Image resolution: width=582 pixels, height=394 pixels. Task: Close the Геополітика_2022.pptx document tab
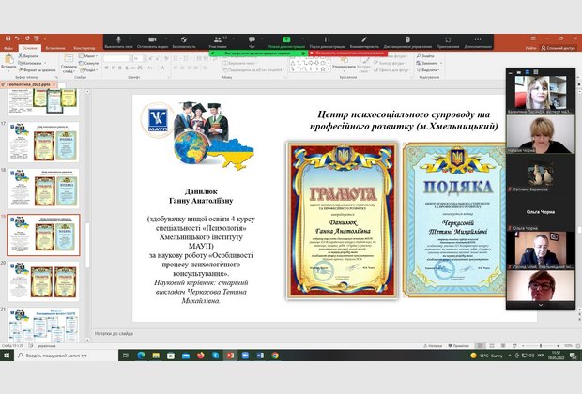tap(55, 83)
